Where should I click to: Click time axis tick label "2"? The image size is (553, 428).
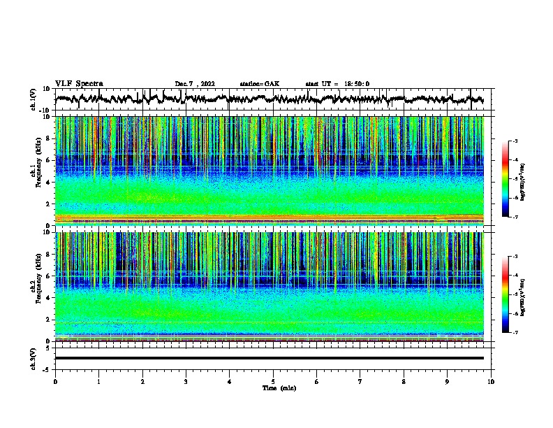pos(142,382)
